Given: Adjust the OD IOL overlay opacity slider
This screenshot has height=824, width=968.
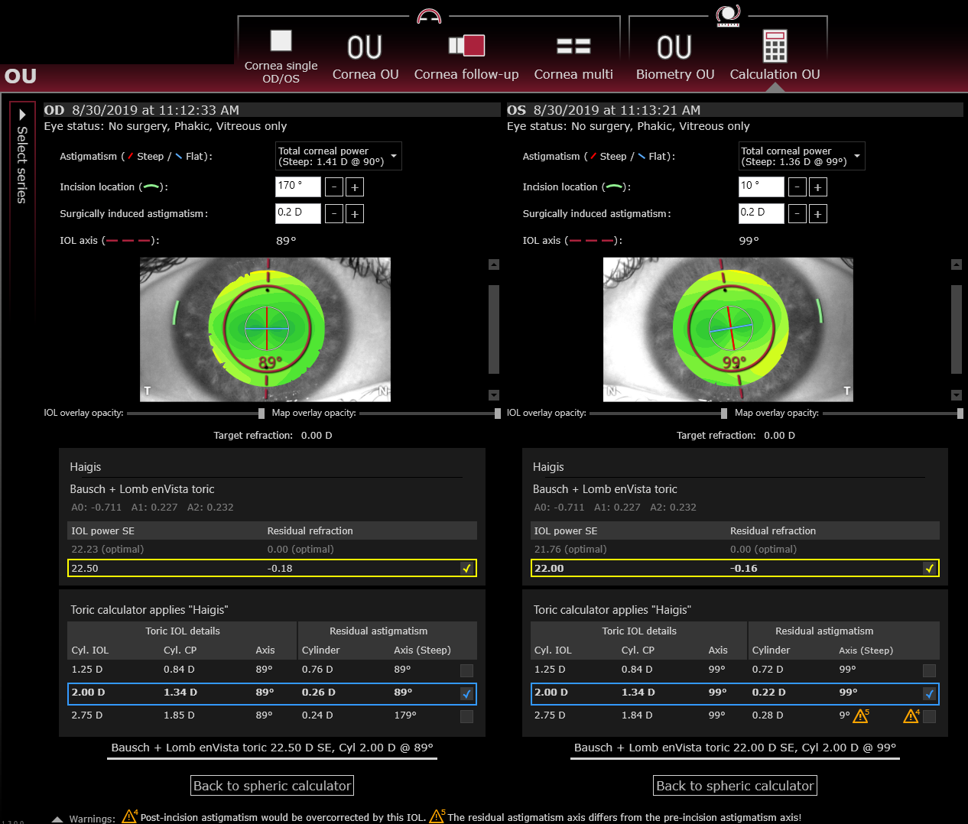Looking at the screenshot, I should click(261, 414).
